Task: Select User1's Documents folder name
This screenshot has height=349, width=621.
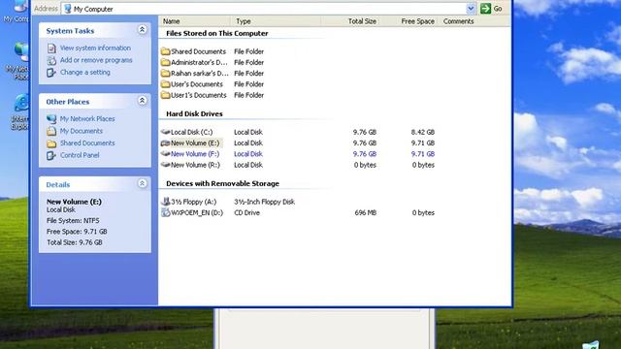Action: pyautogui.click(x=198, y=95)
